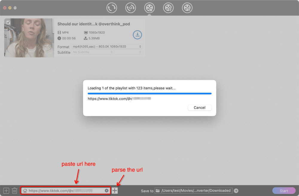Expand the second subtitle dropdown on the right
The height and width of the screenshot is (196, 299).
[128, 52]
